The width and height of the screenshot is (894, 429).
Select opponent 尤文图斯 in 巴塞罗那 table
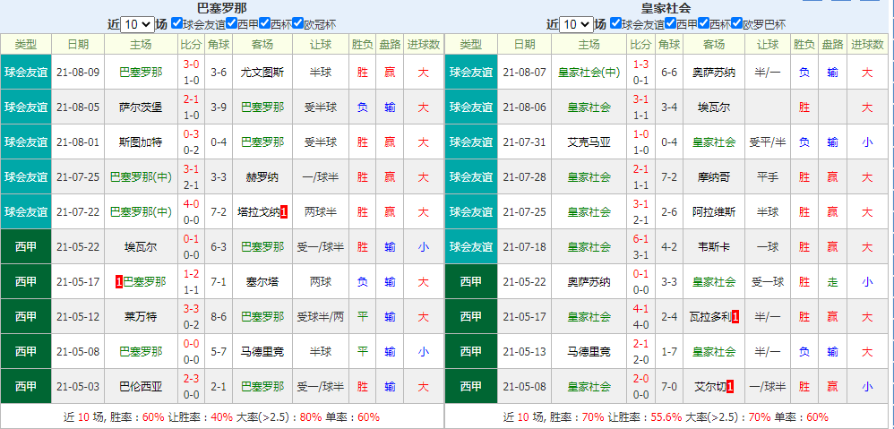pyautogui.click(x=262, y=73)
